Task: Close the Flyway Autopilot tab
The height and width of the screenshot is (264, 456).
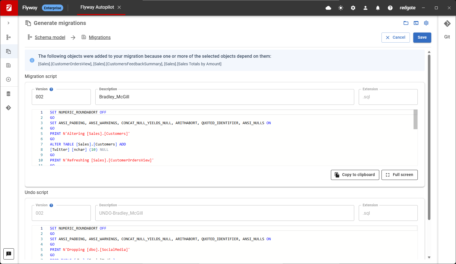Action: (119, 7)
